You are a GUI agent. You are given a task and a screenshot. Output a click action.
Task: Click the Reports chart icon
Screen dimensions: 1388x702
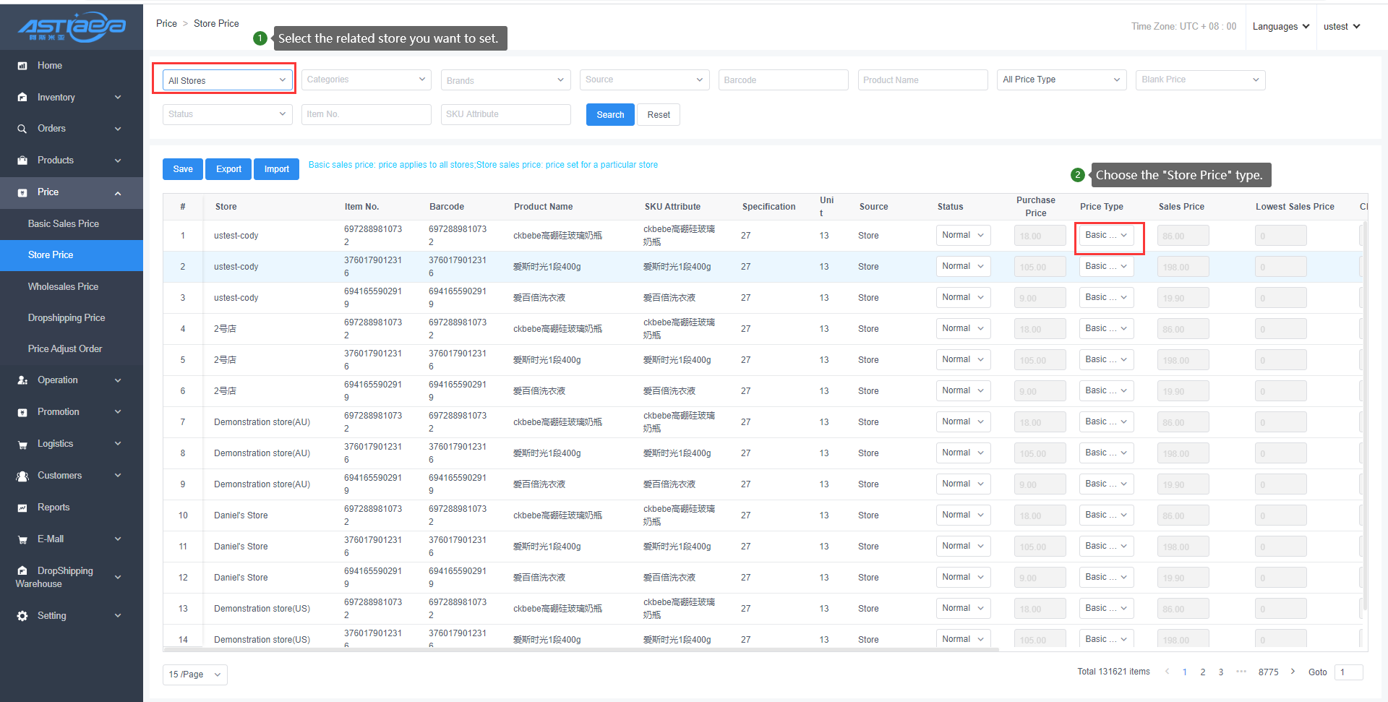(22, 508)
